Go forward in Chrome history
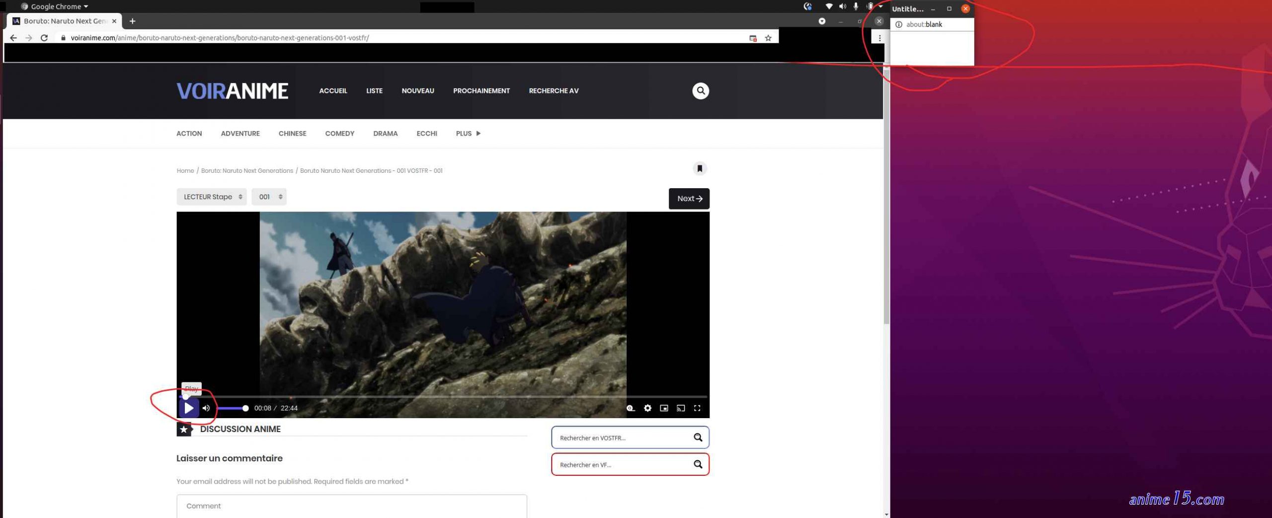Image resolution: width=1272 pixels, height=518 pixels. tap(29, 38)
